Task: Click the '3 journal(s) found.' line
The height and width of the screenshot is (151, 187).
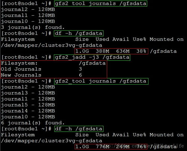Action: click(x=33, y=27)
